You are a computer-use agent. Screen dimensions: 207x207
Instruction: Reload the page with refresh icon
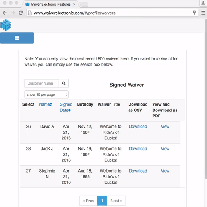click(21, 13)
